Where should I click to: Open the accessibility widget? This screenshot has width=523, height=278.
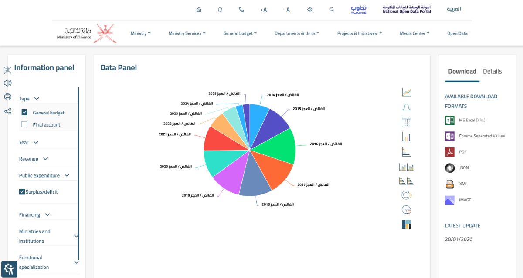(x=9, y=269)
